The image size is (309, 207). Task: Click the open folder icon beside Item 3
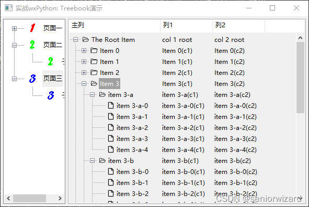coord(94,83)
